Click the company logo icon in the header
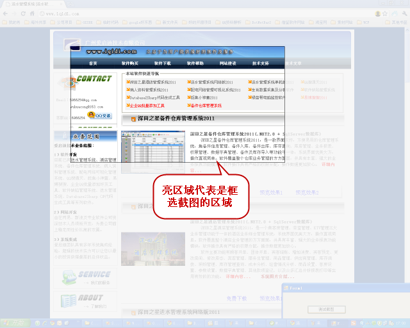Viewport: 410px width, 328px height. (72, 44)
